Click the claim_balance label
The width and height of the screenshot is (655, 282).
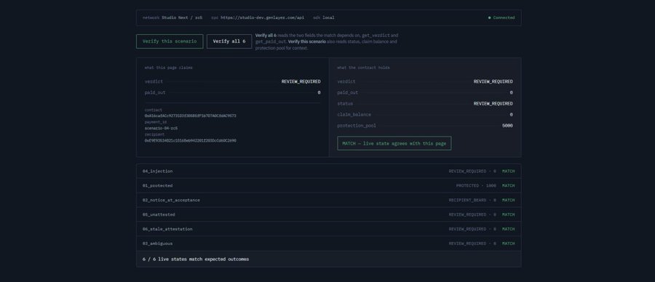pyautogui.click(x=354, y=115)
